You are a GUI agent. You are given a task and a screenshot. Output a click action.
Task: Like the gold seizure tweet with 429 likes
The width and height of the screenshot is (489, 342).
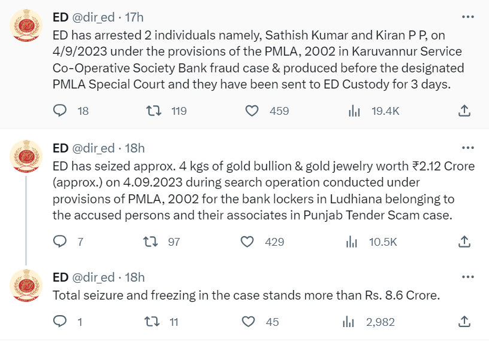coord(247,242)
